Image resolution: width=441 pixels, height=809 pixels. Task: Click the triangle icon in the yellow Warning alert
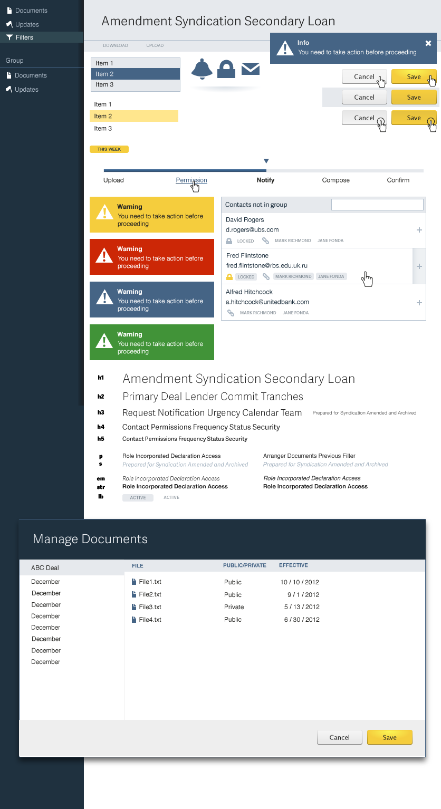(x=104, y=211)
